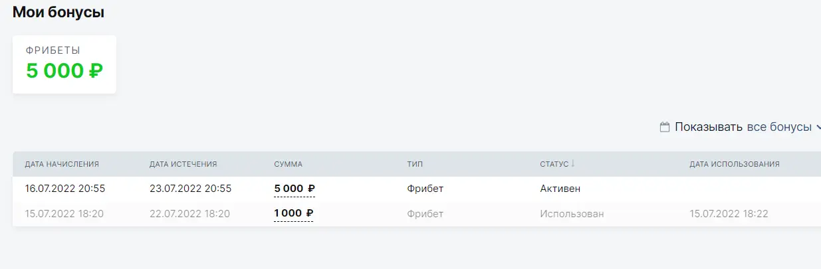Select the Активен status cell
Screen dimensions: 821x269
(x=560, y=189)
